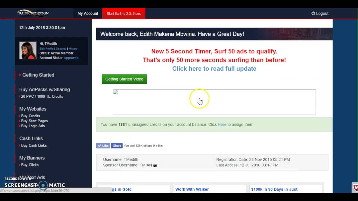358x201 pixels.
Task: Click Sponsor Username TMIAN text
Action: 128,165
